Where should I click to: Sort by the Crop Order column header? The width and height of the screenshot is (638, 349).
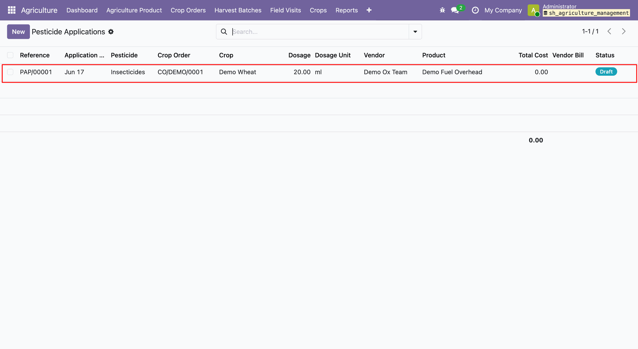[x=174, y=55]
